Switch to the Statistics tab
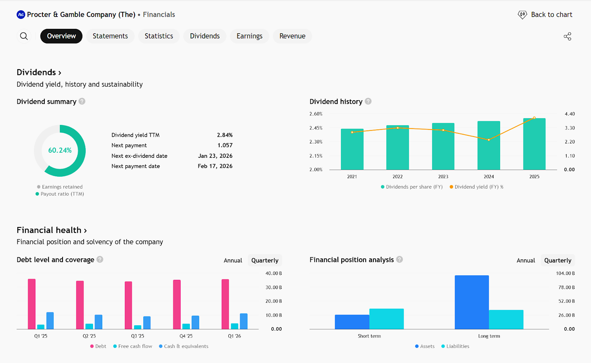This screenshot has width=591, height=363. [x=159, y=36]
